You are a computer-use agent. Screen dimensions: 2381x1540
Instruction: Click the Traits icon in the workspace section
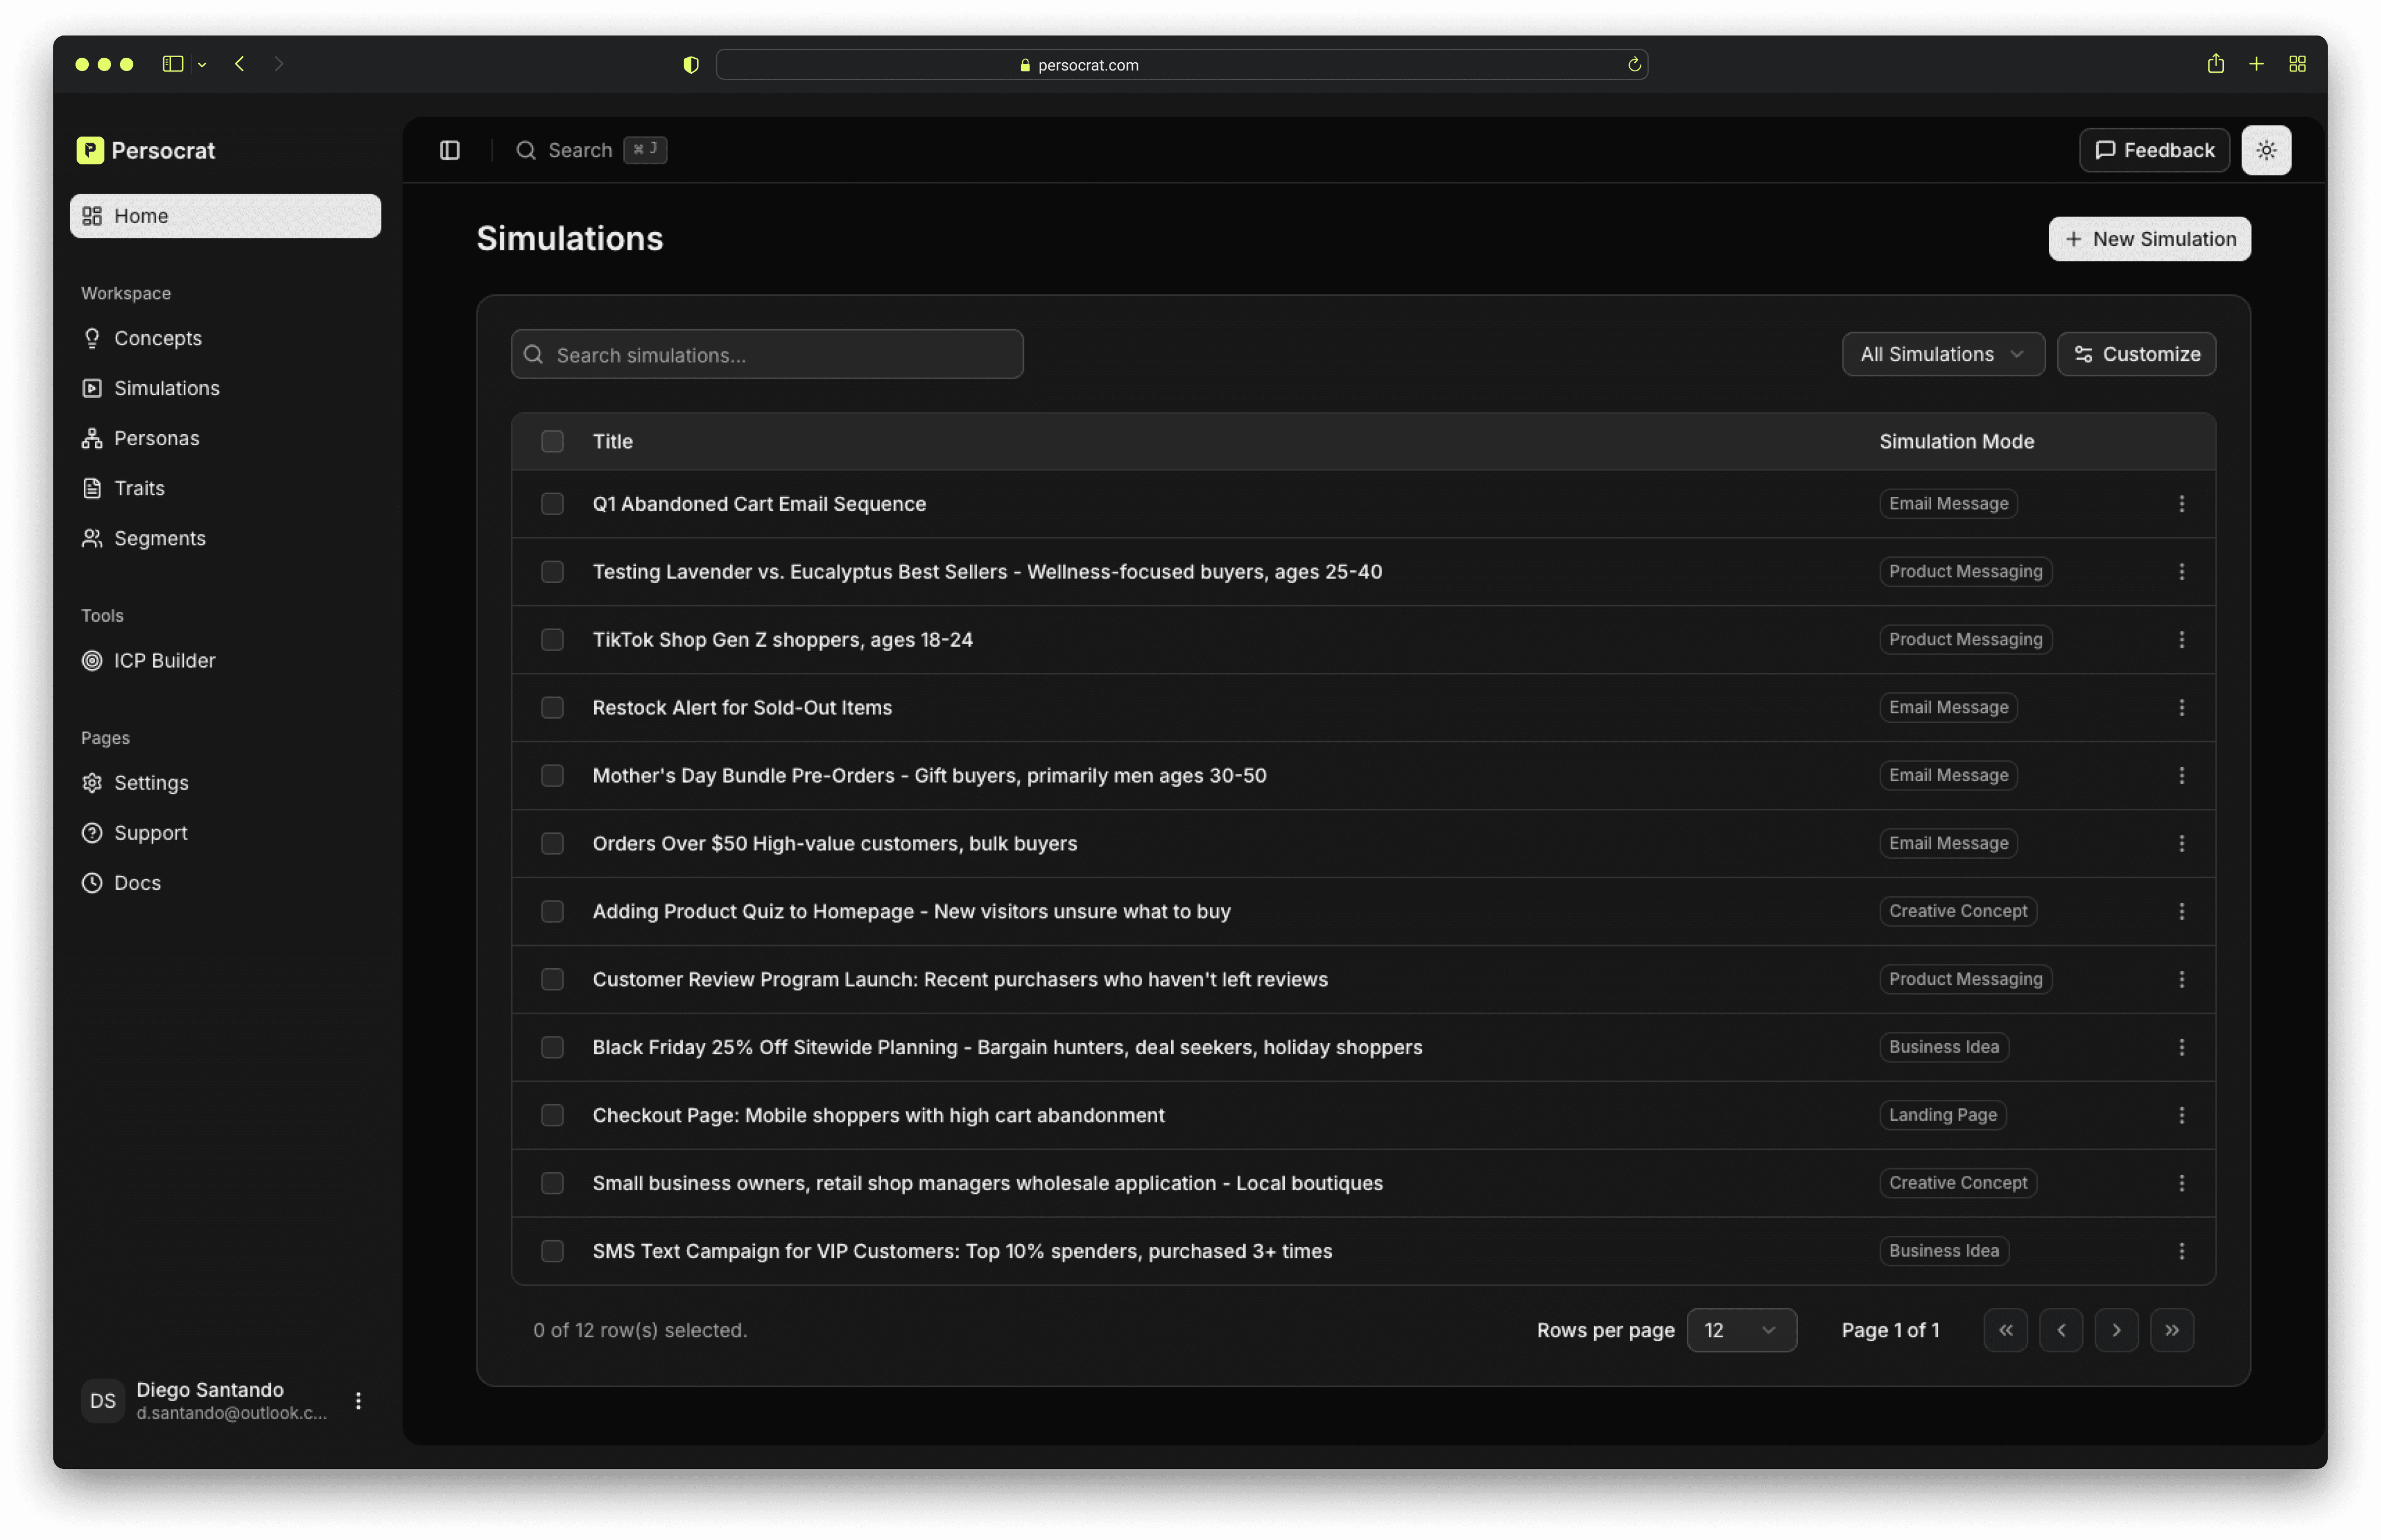(x=92, y=488)
